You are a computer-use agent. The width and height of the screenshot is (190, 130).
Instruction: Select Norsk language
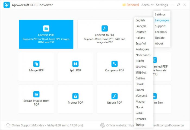point(144,107)
